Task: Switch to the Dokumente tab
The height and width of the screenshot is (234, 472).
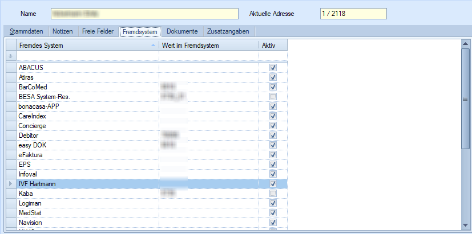Action: click(x=182, y=31)
